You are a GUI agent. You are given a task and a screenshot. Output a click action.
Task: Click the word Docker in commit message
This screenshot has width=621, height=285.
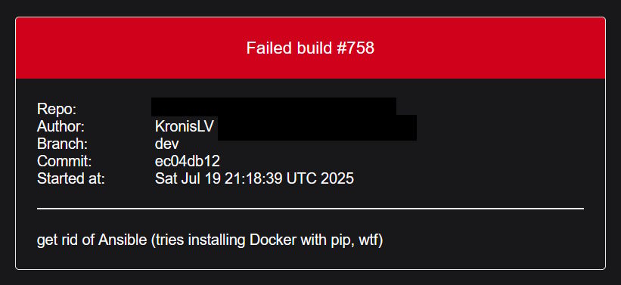(x=272, y=240)
